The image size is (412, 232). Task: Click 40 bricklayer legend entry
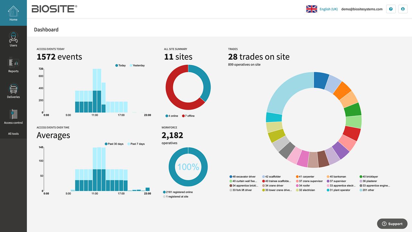pos(369,177)
